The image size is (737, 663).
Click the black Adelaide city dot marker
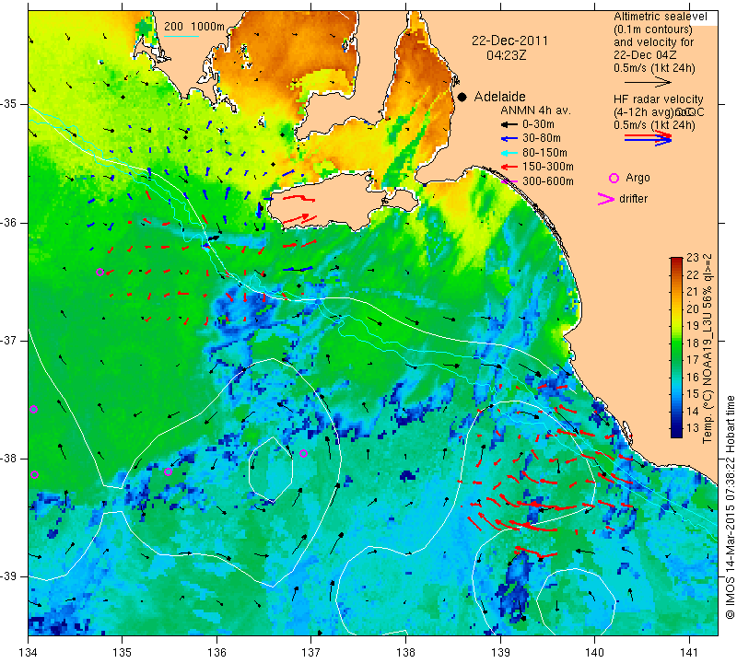coord(462,97)
